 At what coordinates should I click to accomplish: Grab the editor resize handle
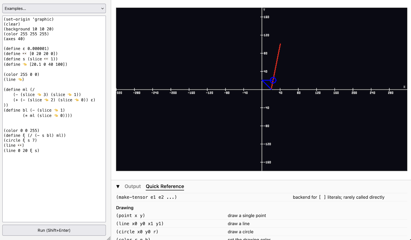pyautogui.click(x=108, y=238)
